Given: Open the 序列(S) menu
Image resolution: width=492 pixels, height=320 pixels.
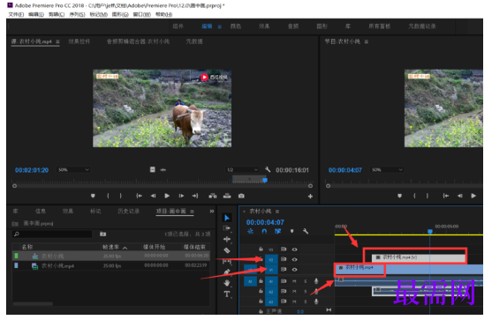Looking at the screenshot, I should pos(77,14).
